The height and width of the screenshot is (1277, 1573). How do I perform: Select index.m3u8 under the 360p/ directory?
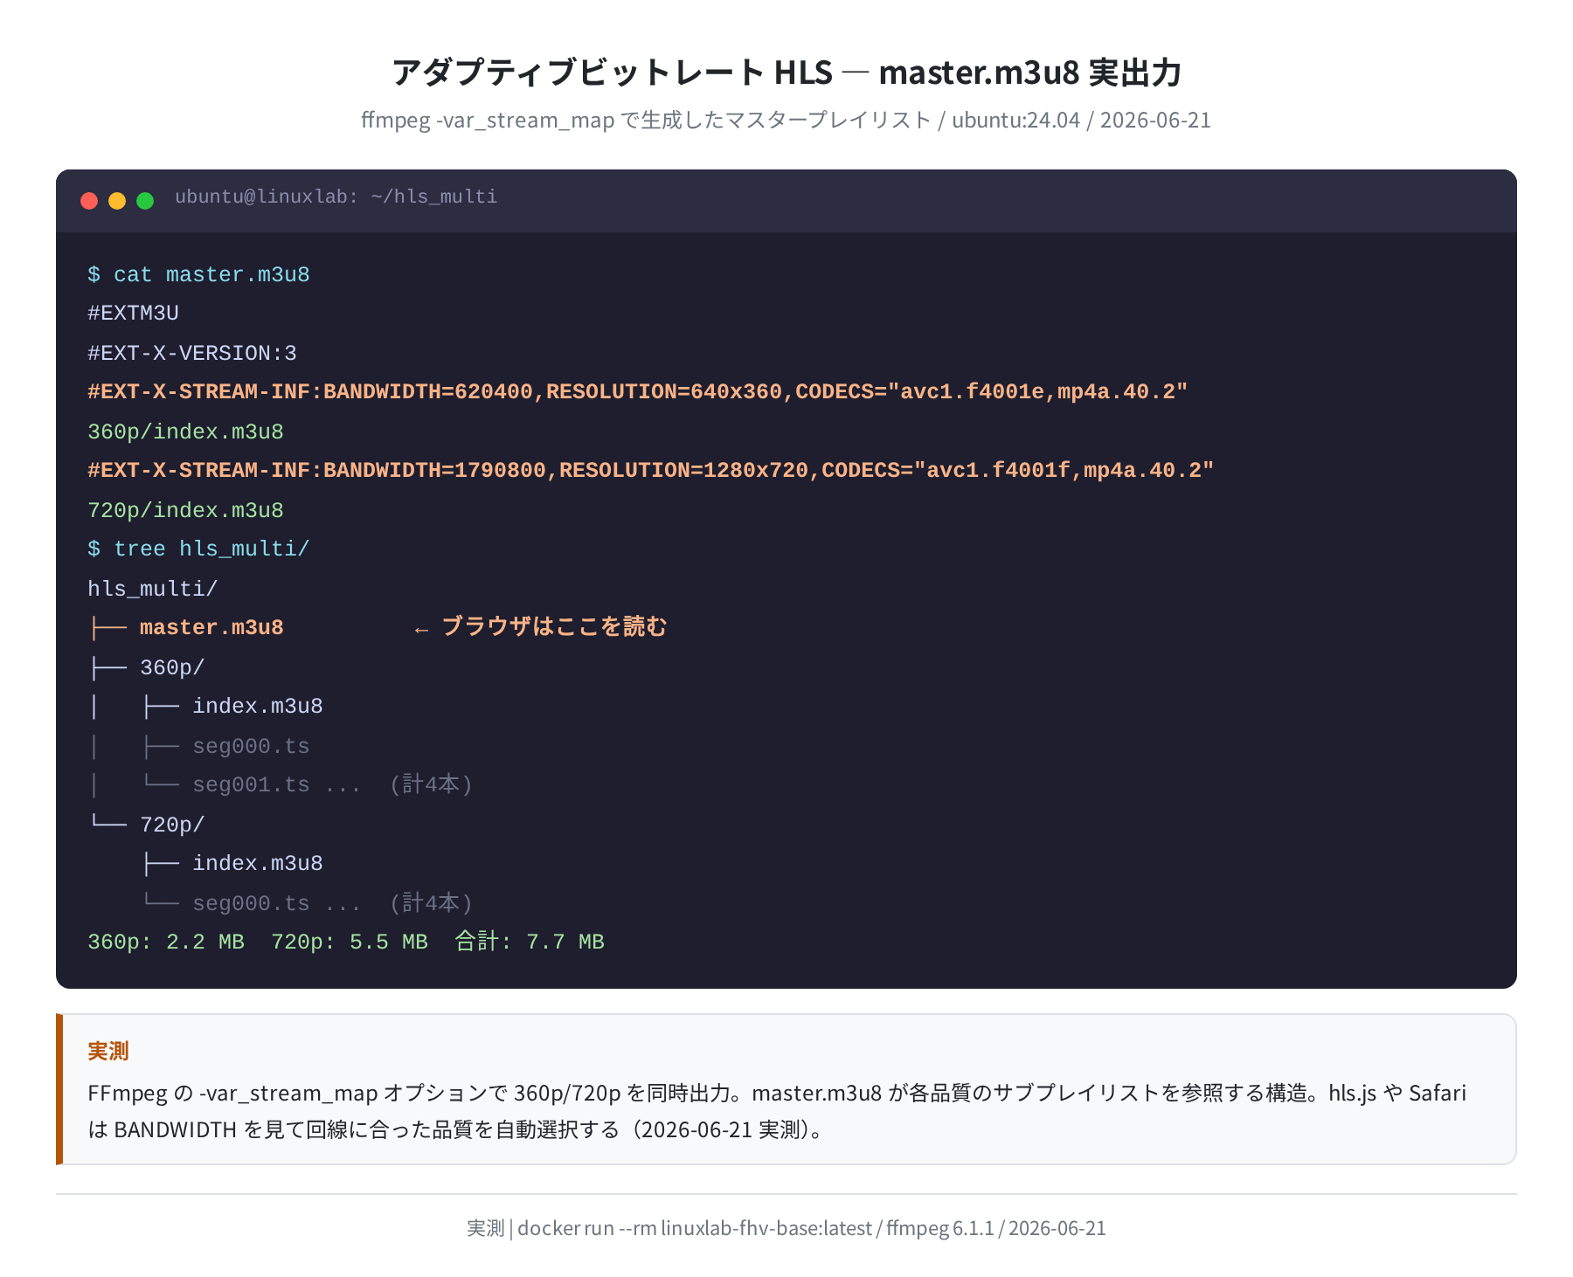257,706
